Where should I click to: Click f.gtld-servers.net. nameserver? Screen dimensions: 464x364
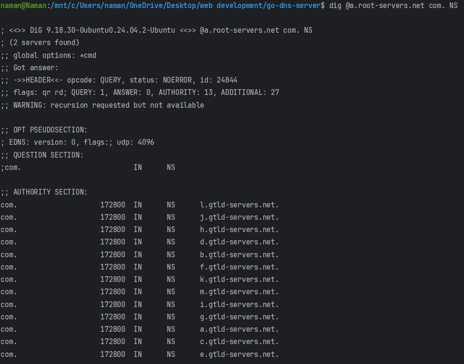click(239, 267)
